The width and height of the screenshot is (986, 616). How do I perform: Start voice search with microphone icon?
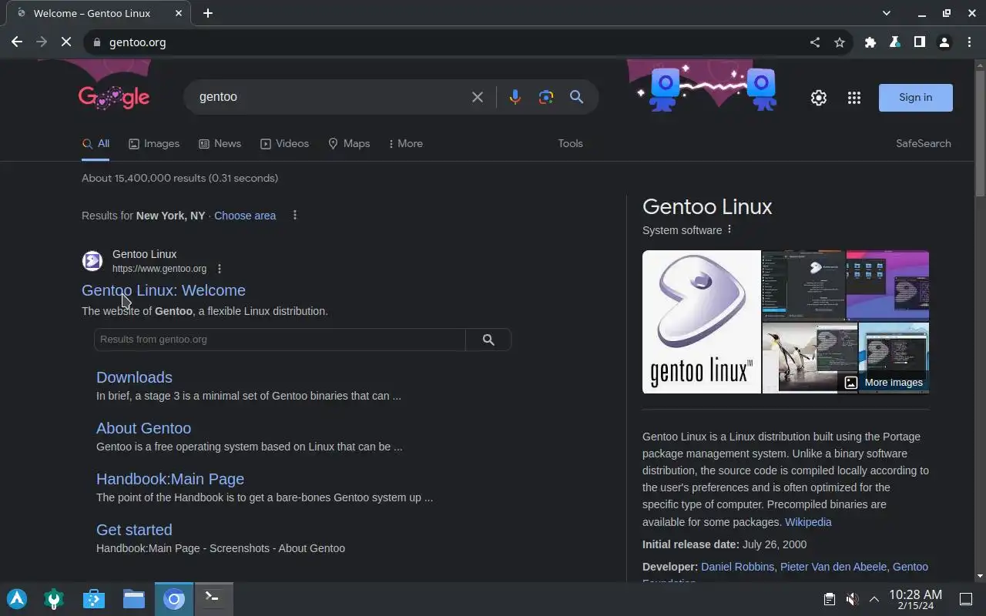point(515,97)
